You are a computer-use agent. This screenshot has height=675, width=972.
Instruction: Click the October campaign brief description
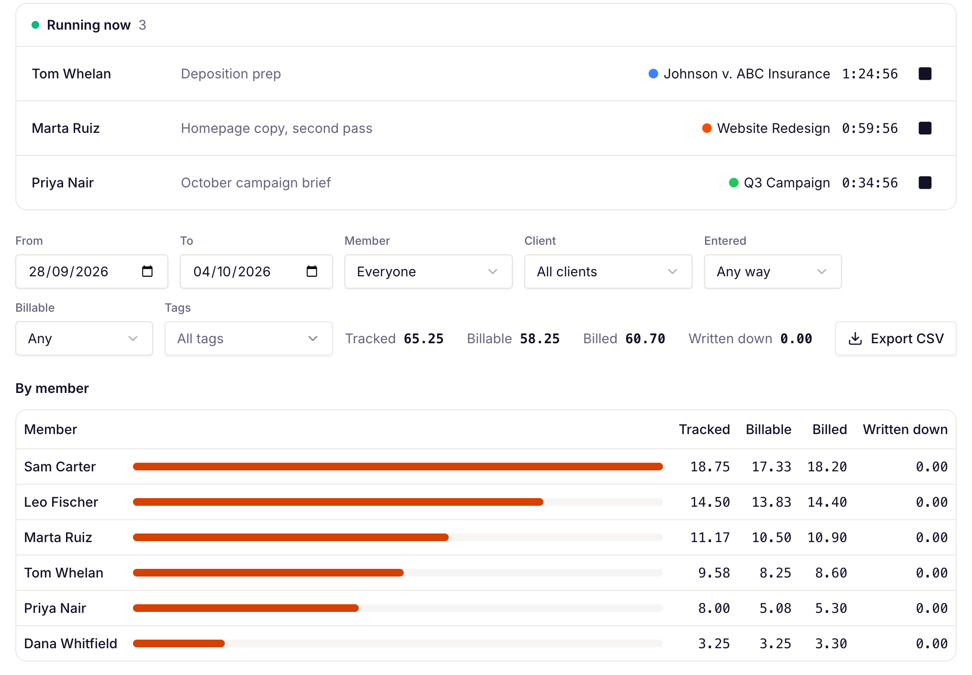coord(255,183)
